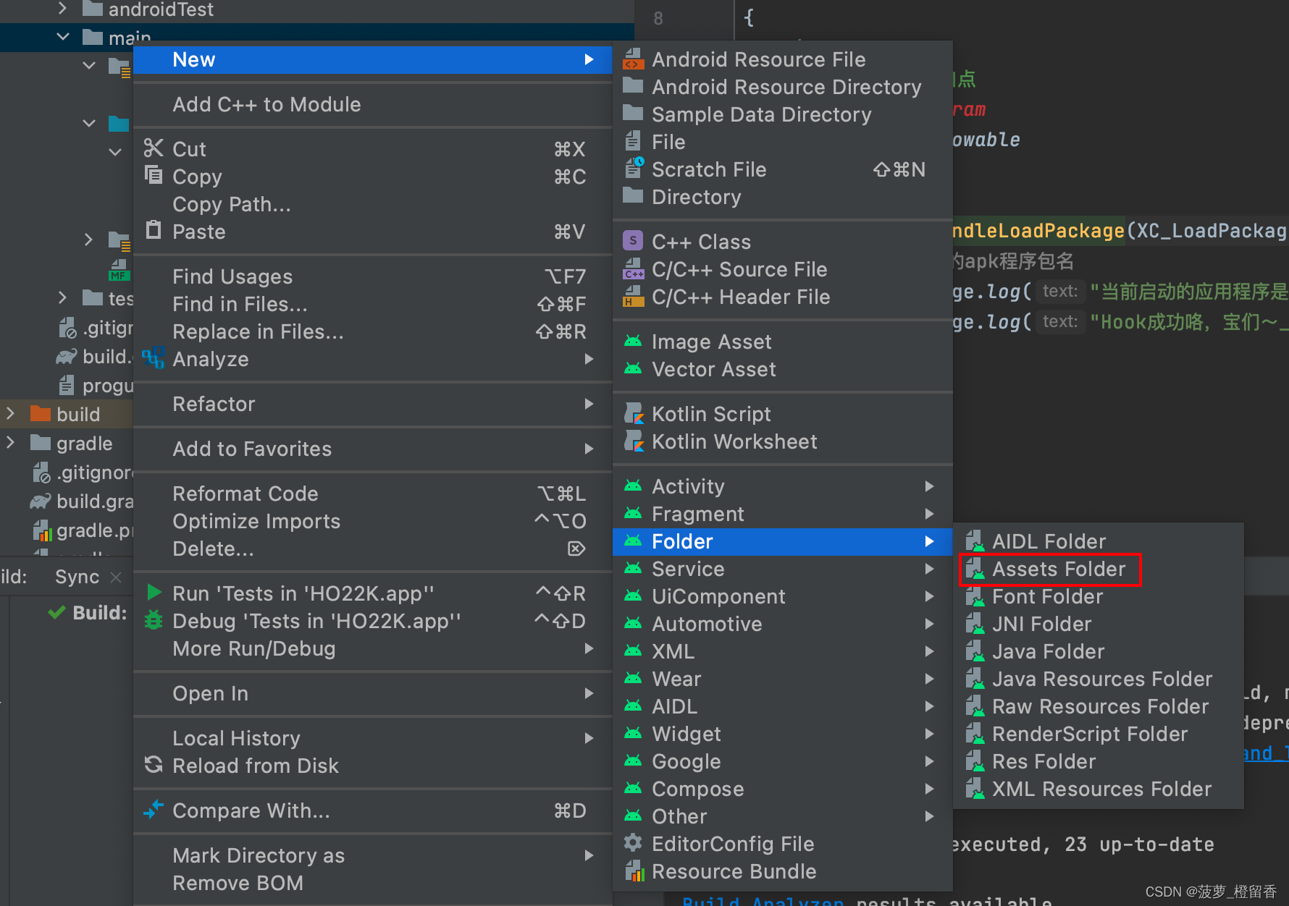Expand the androidTest folder chevron

point(63,9)
